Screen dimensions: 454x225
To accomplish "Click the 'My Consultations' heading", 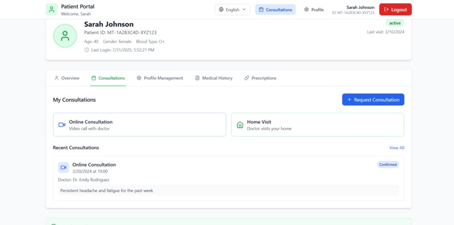I will click(x=74, y=100).
